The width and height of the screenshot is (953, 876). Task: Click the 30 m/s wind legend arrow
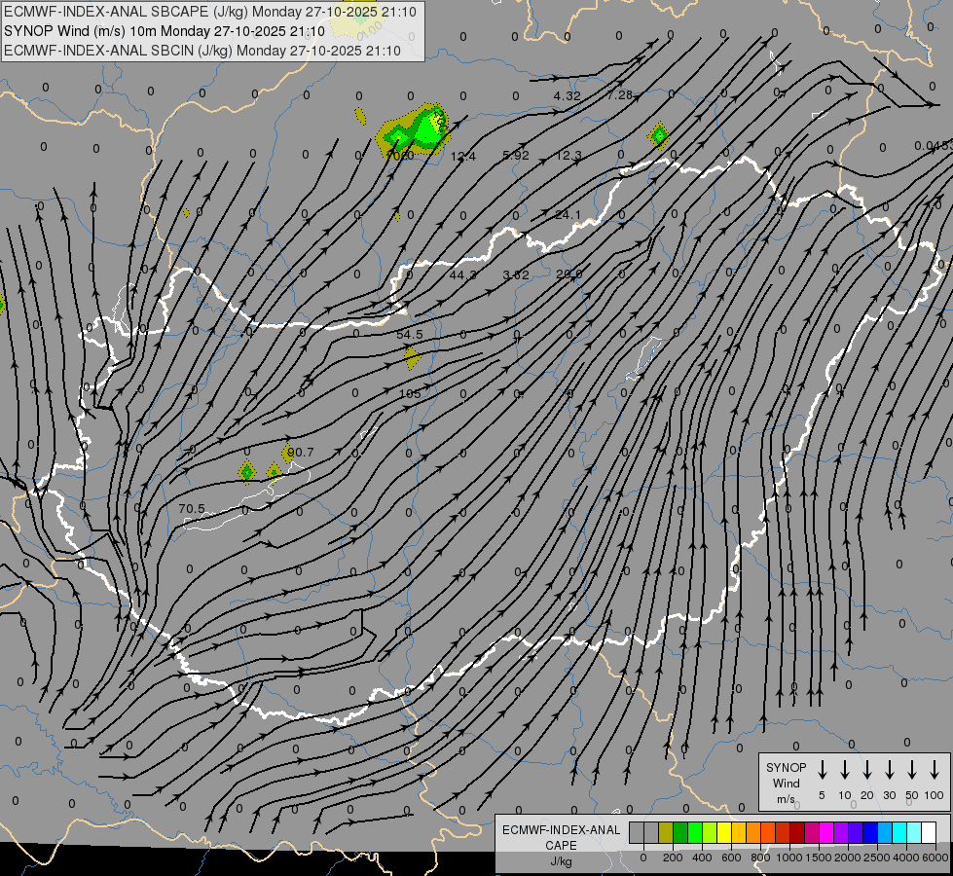point(889,770)
